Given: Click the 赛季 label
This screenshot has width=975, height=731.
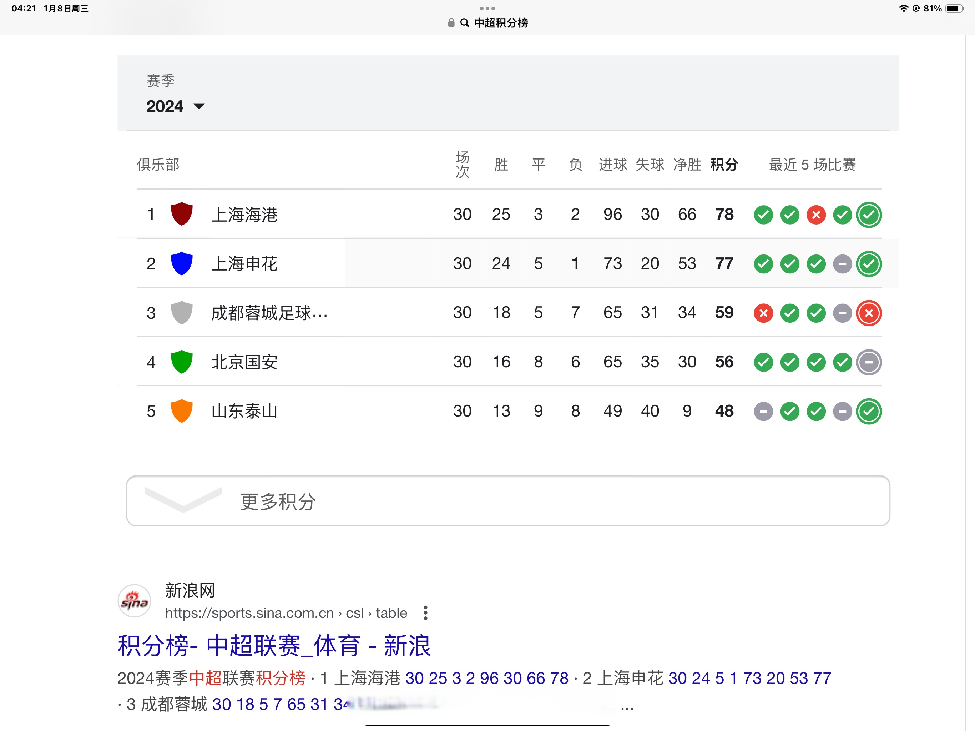Looking at the screenshot, I should coord(161,80).
